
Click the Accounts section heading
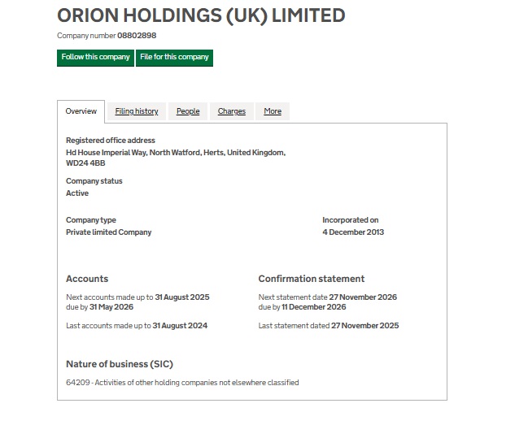[x=87, y=279]
